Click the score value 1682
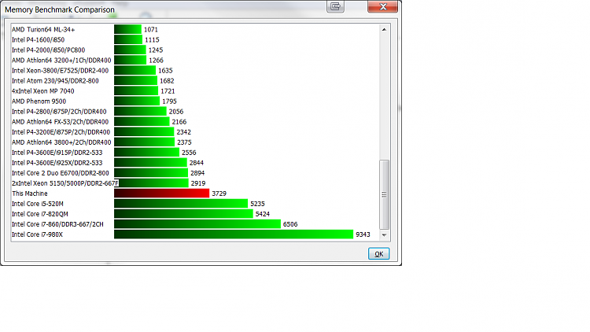 [x=167, y=80]
